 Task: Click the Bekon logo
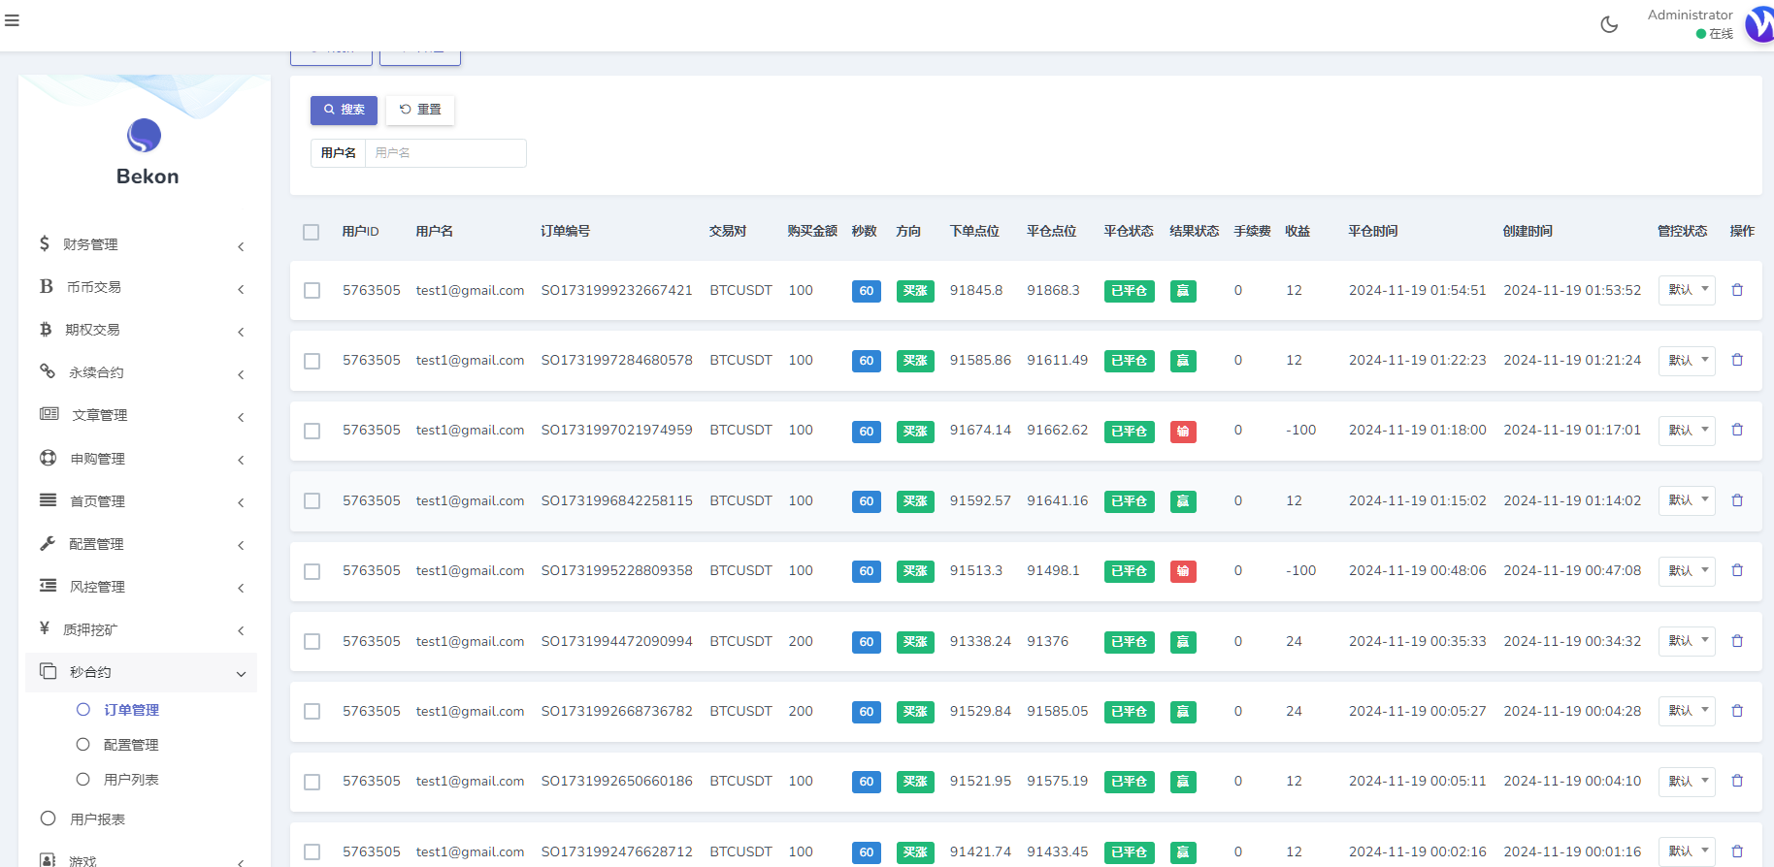(144, 136)
